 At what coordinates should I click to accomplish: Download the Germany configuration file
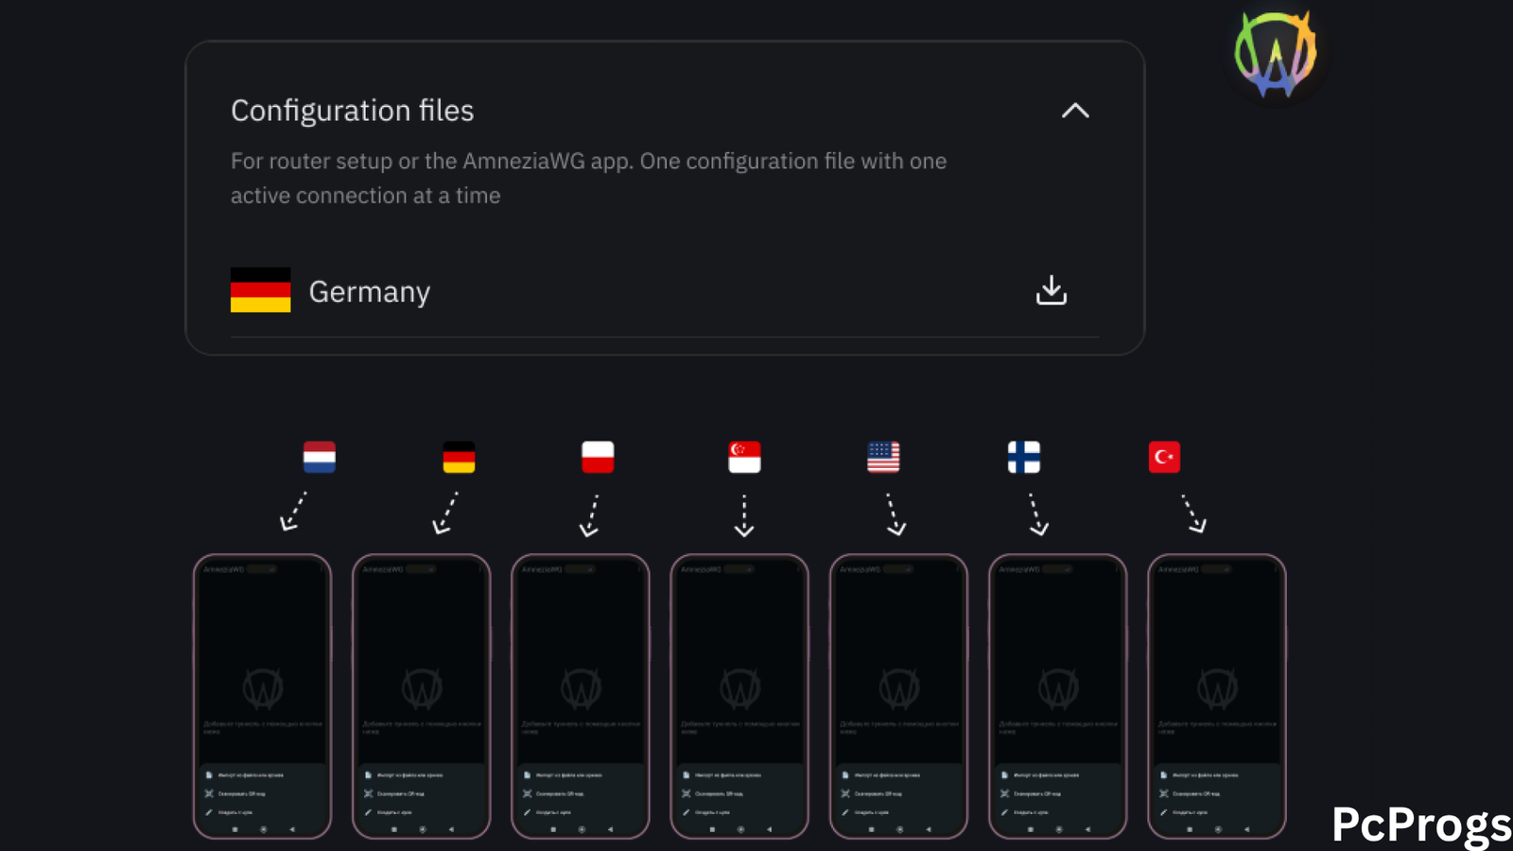1051,290
